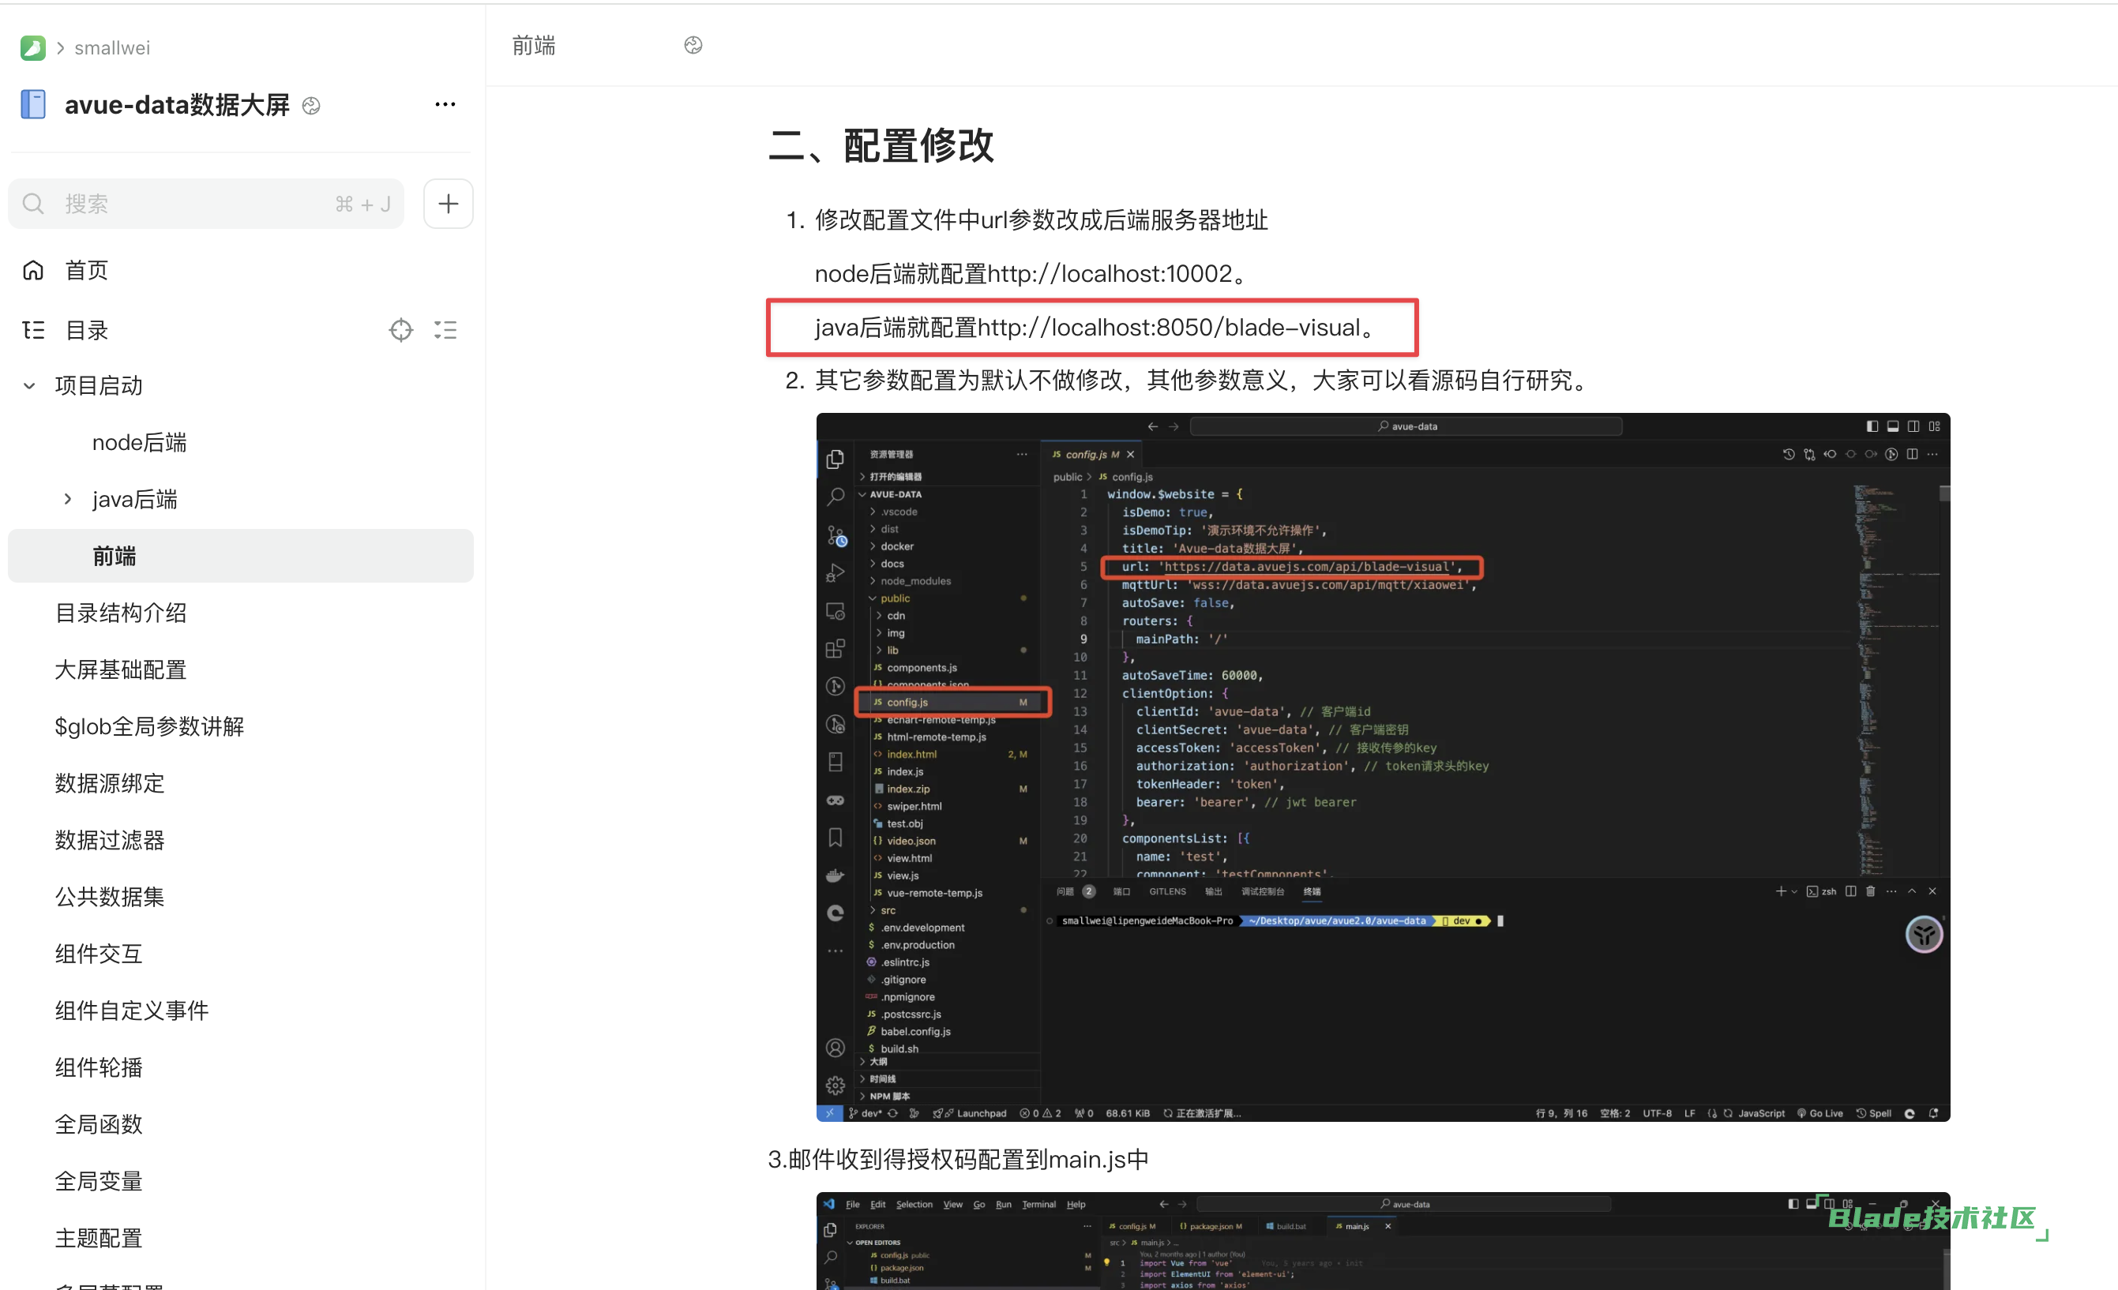Click the GITLENS panel tab in screenshot
Viewport: 2118px width, 1290px height.
pos(1167,892)
